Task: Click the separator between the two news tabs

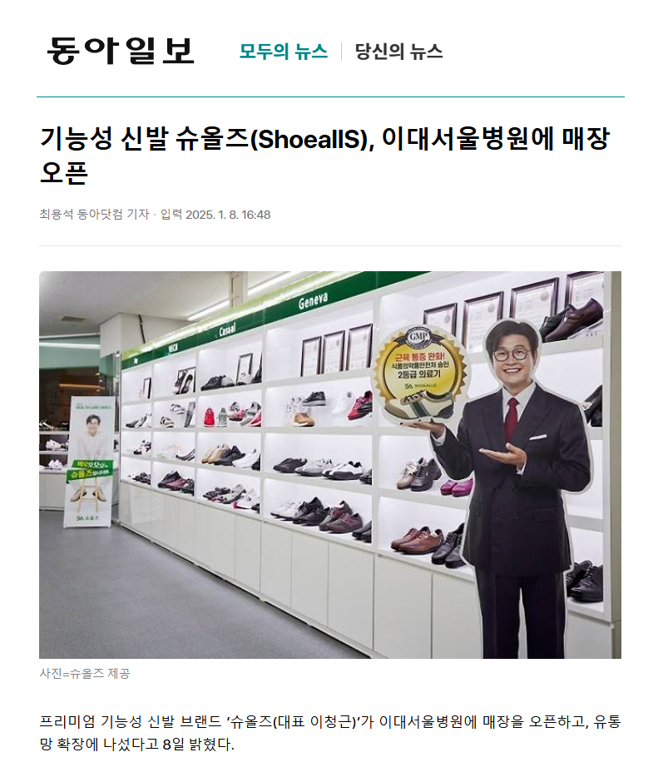Action: 341,52
